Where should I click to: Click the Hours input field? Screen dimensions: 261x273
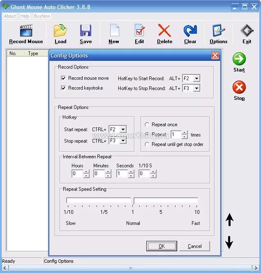77,174
